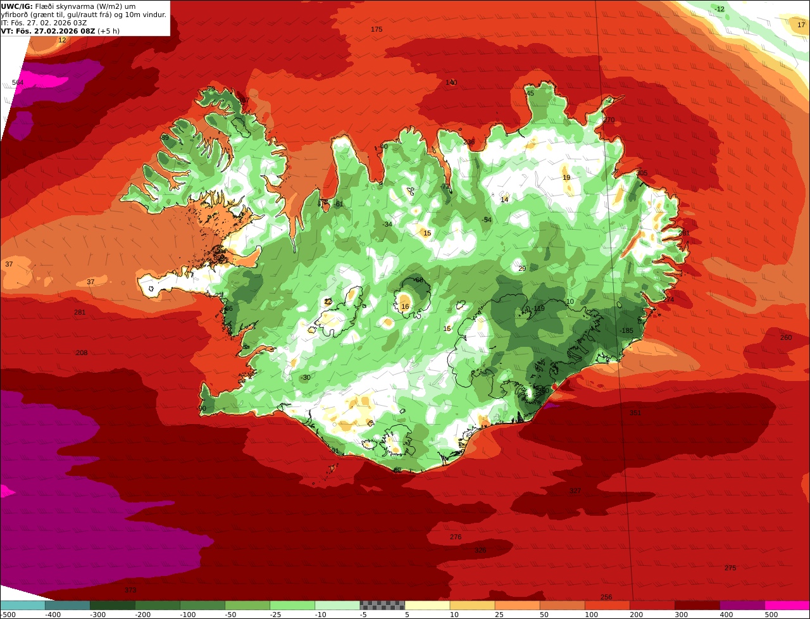Click the legend swatch between 10 and 25
The image size is (810, 619).
pos(472,605)
